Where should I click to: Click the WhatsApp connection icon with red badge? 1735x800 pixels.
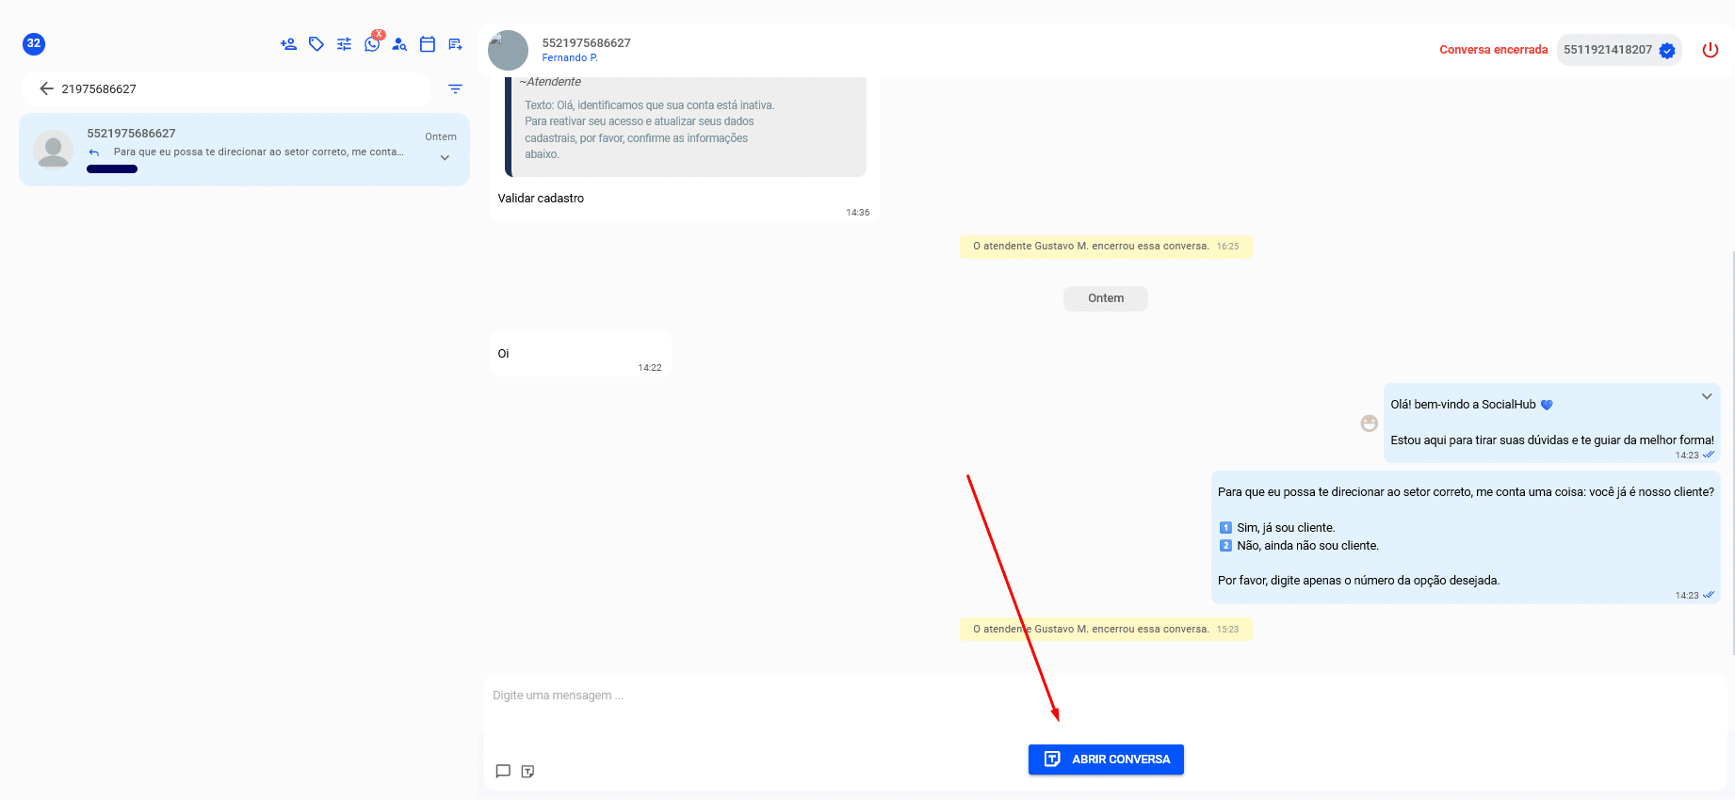click(x=373, y=43)
